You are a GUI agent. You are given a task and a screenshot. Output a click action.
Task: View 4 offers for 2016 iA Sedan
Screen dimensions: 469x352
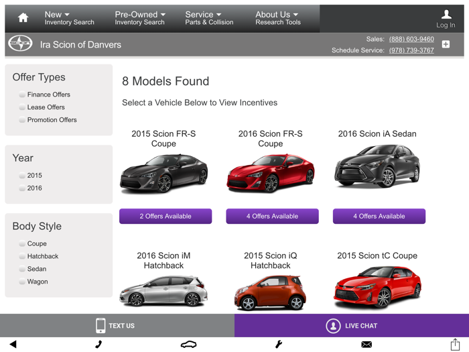379,216
